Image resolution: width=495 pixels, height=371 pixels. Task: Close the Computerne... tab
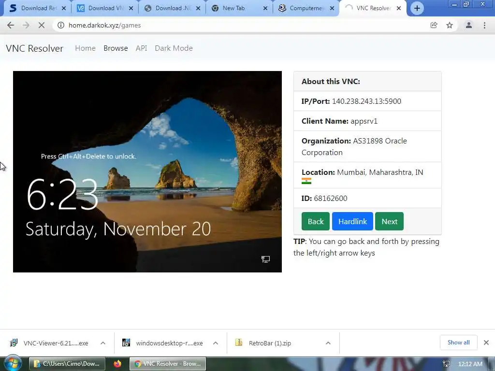[332, 8]
